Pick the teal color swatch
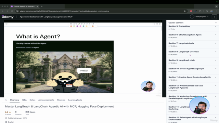This screenshot has width=219, height=123. click(83, 26)
